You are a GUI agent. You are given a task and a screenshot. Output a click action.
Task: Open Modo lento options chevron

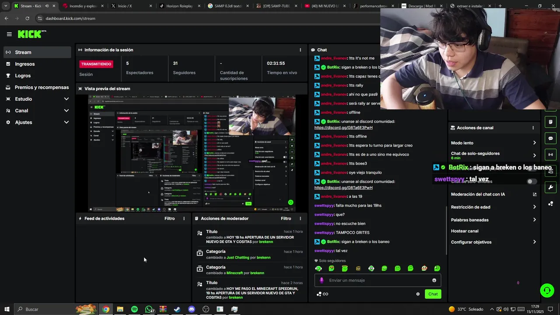(x=535, y=143)
